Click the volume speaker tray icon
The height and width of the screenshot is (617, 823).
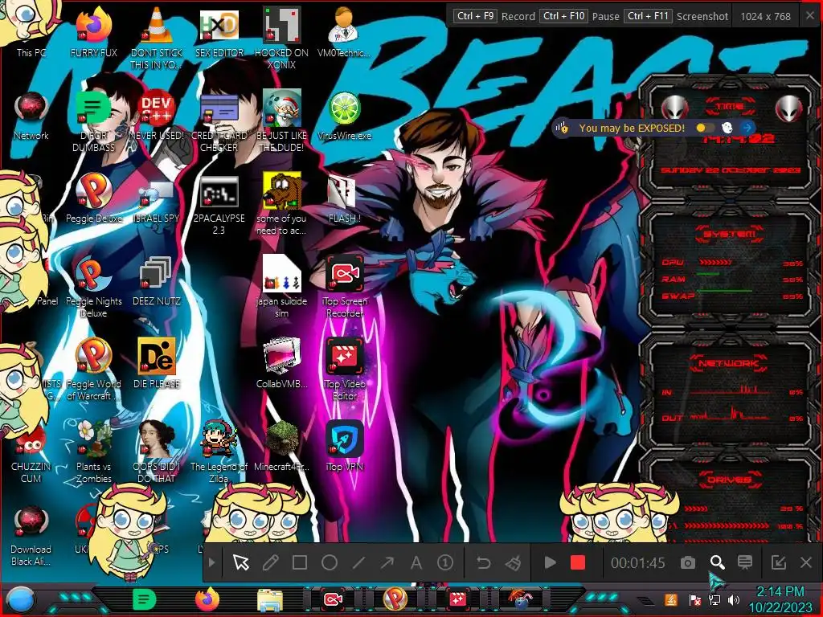pyautogui.click(x=733, y=599)
